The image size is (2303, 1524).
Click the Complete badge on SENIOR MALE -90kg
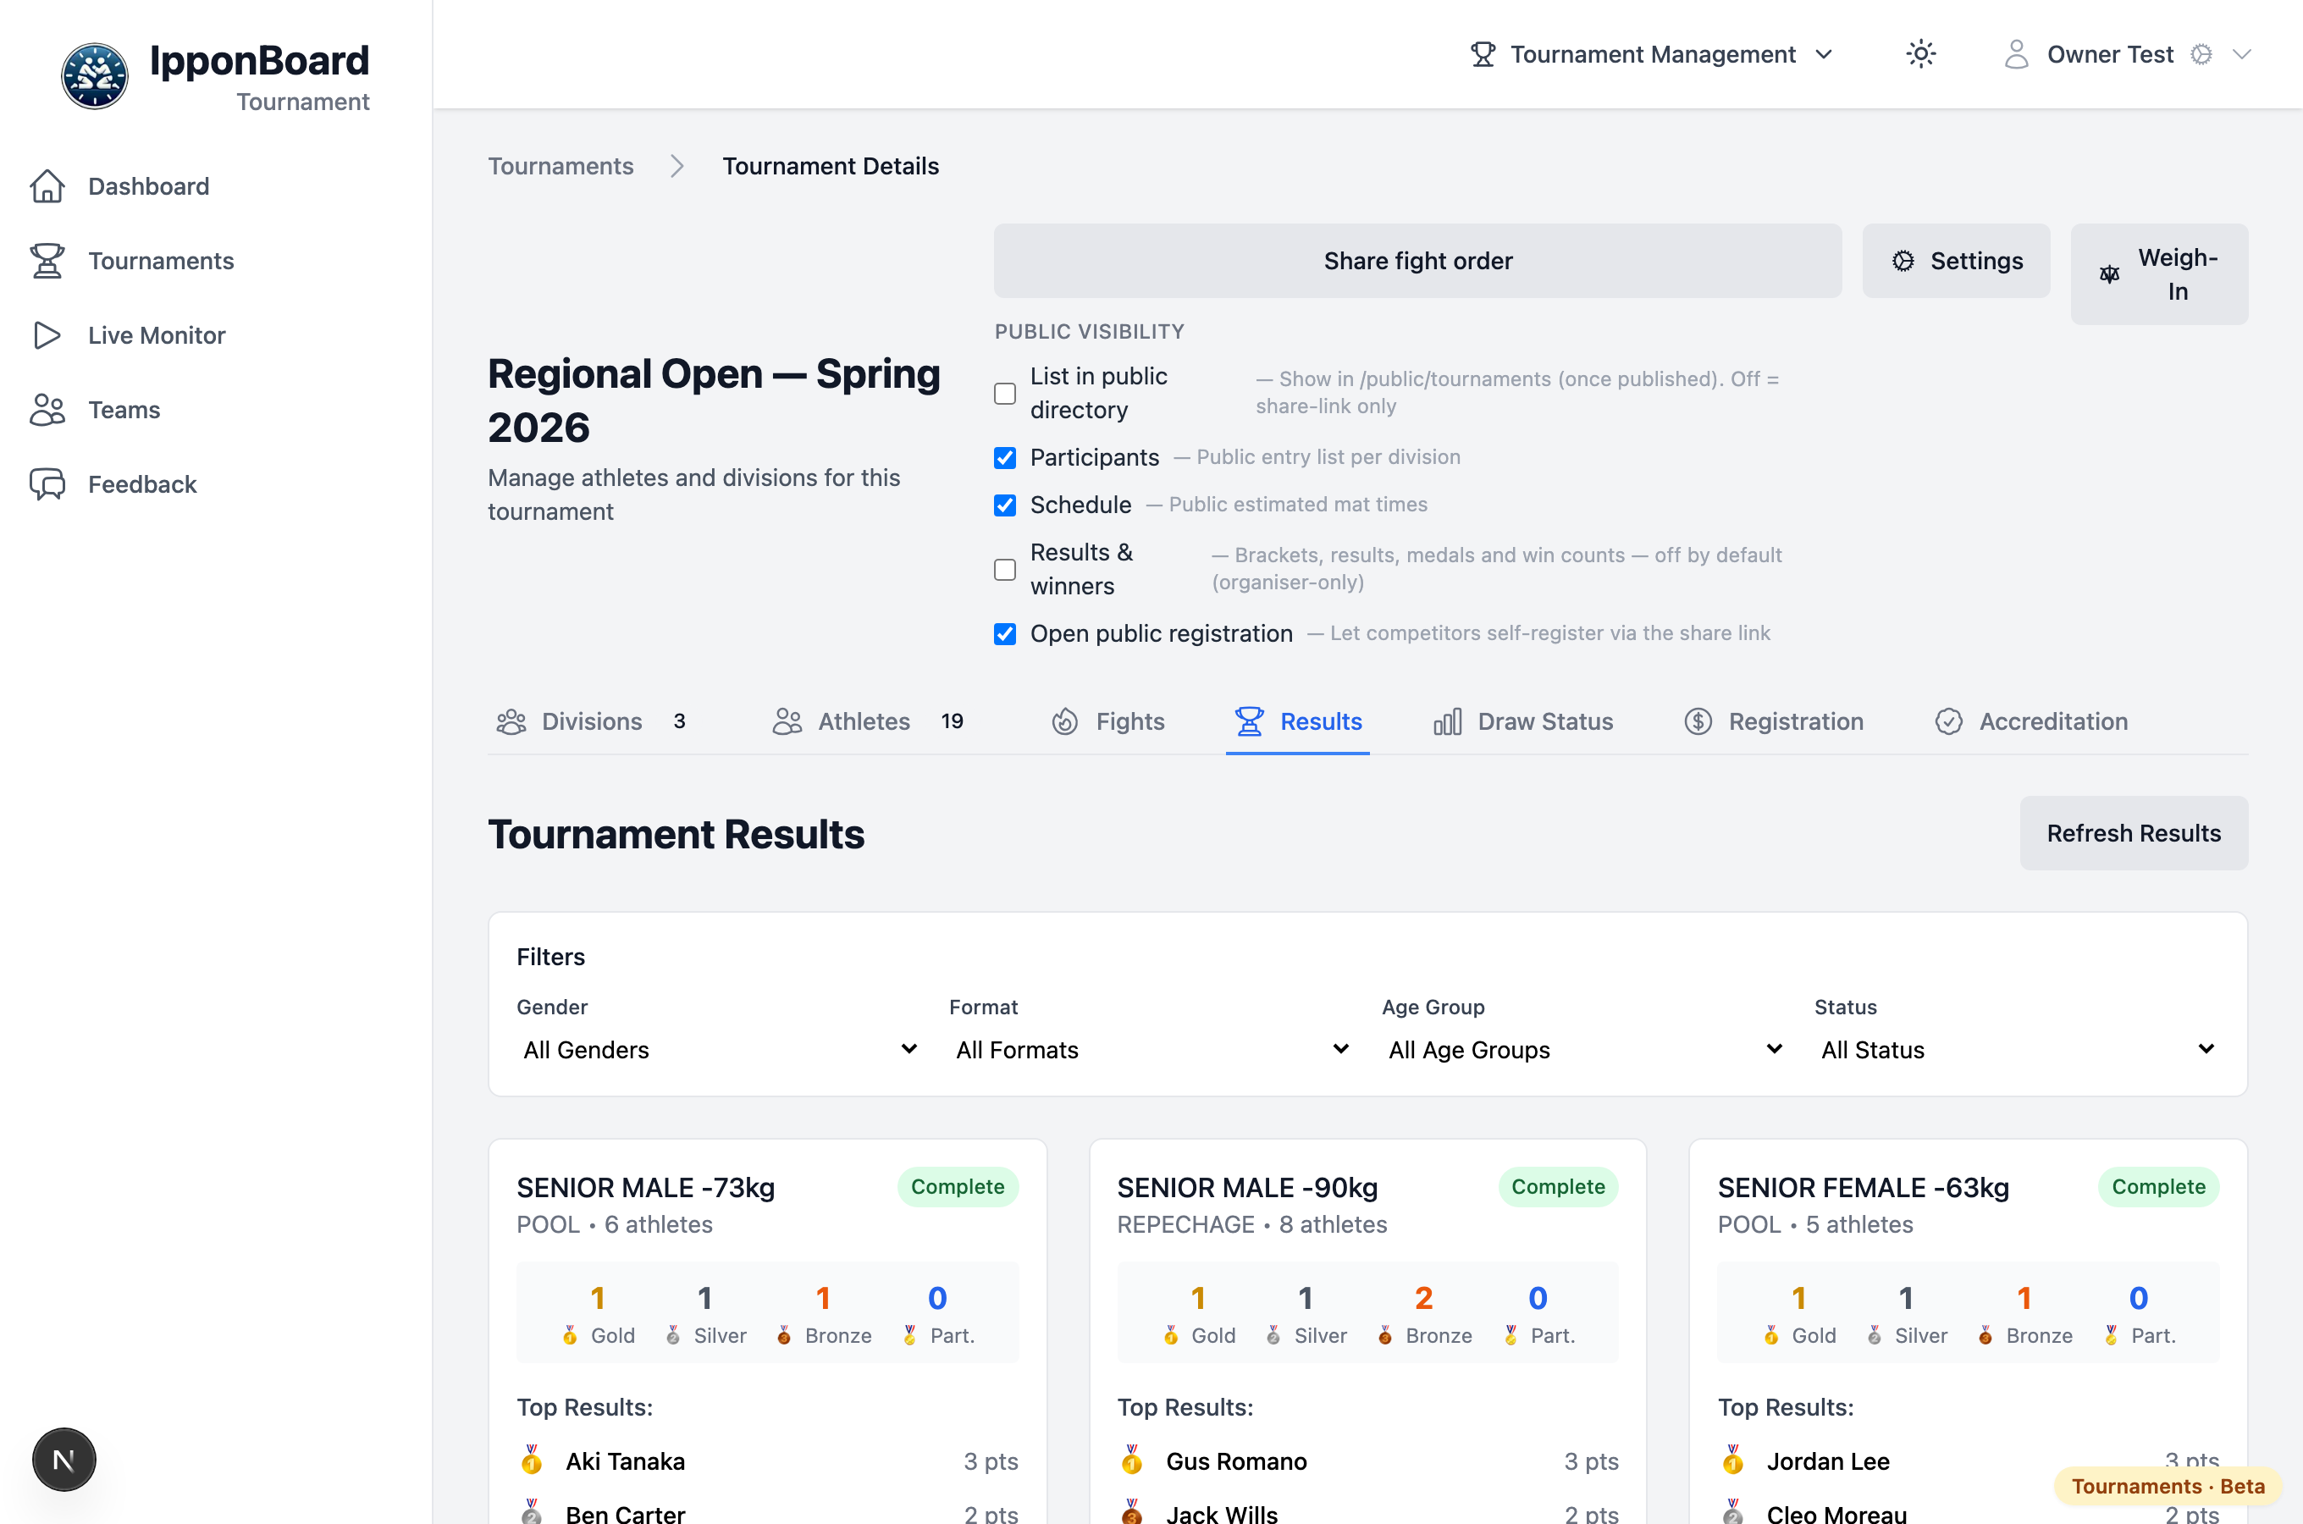click(1558, 1187)
